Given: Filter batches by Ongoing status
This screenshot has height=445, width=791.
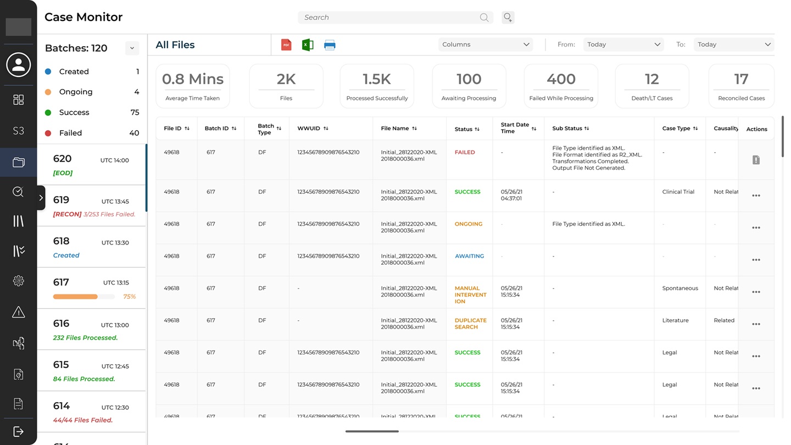Looking at the screenshot, I should (92, 92).
